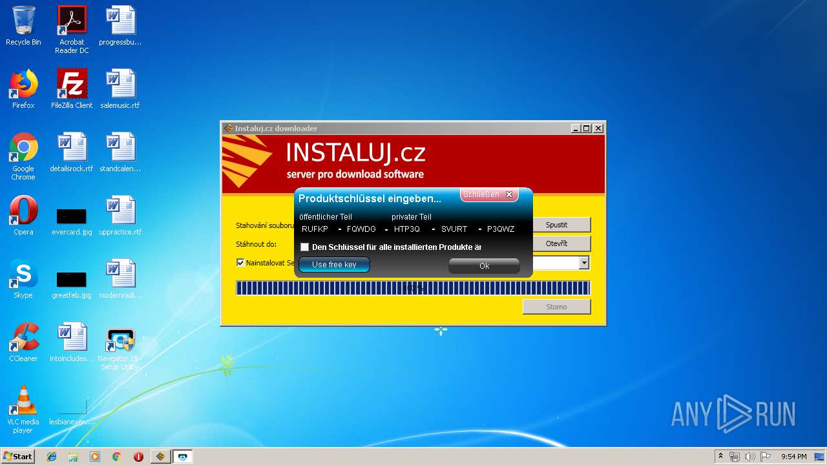Click the Start button
This screenshot has height=465, width=827.
pos(18,457)
